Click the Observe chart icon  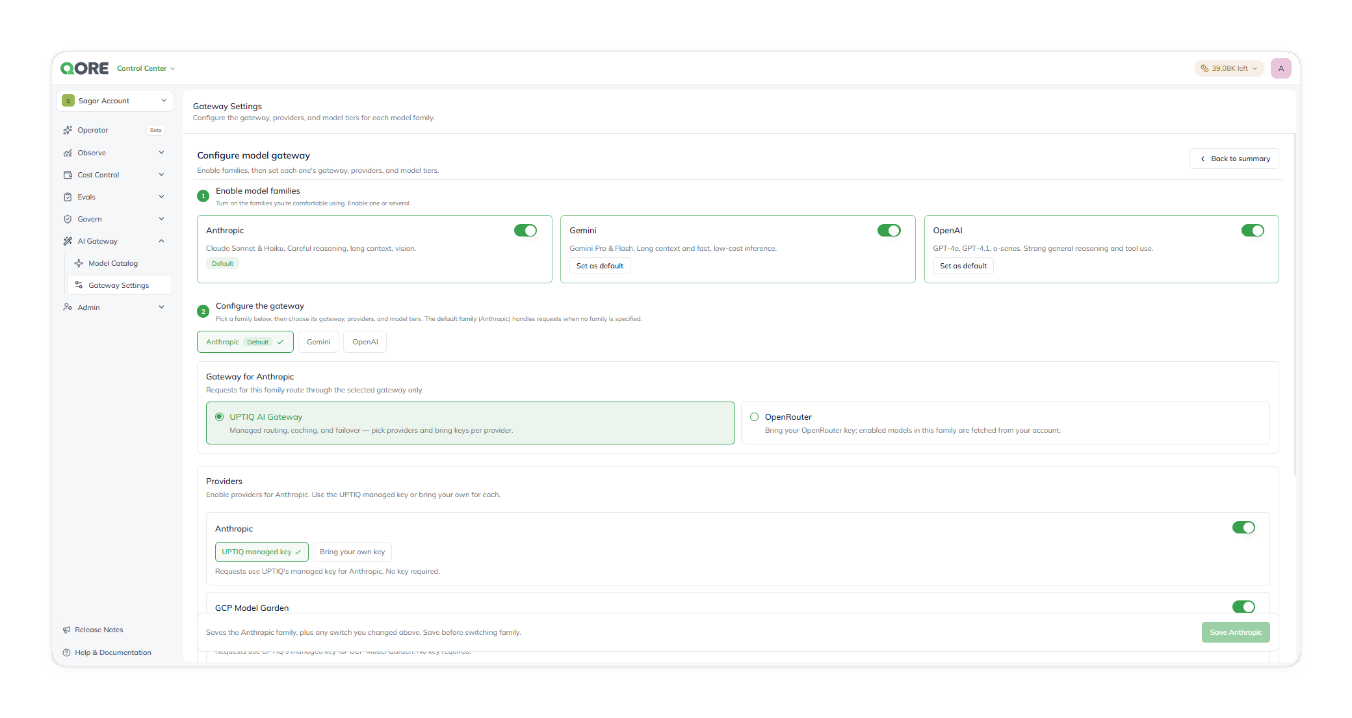(x=68, y=153)
